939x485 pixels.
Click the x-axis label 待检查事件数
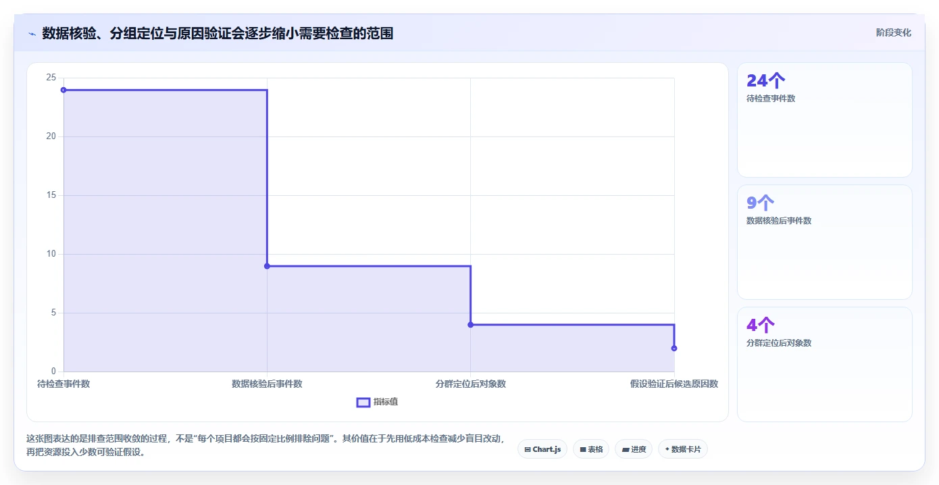click(x=64, y=384)
